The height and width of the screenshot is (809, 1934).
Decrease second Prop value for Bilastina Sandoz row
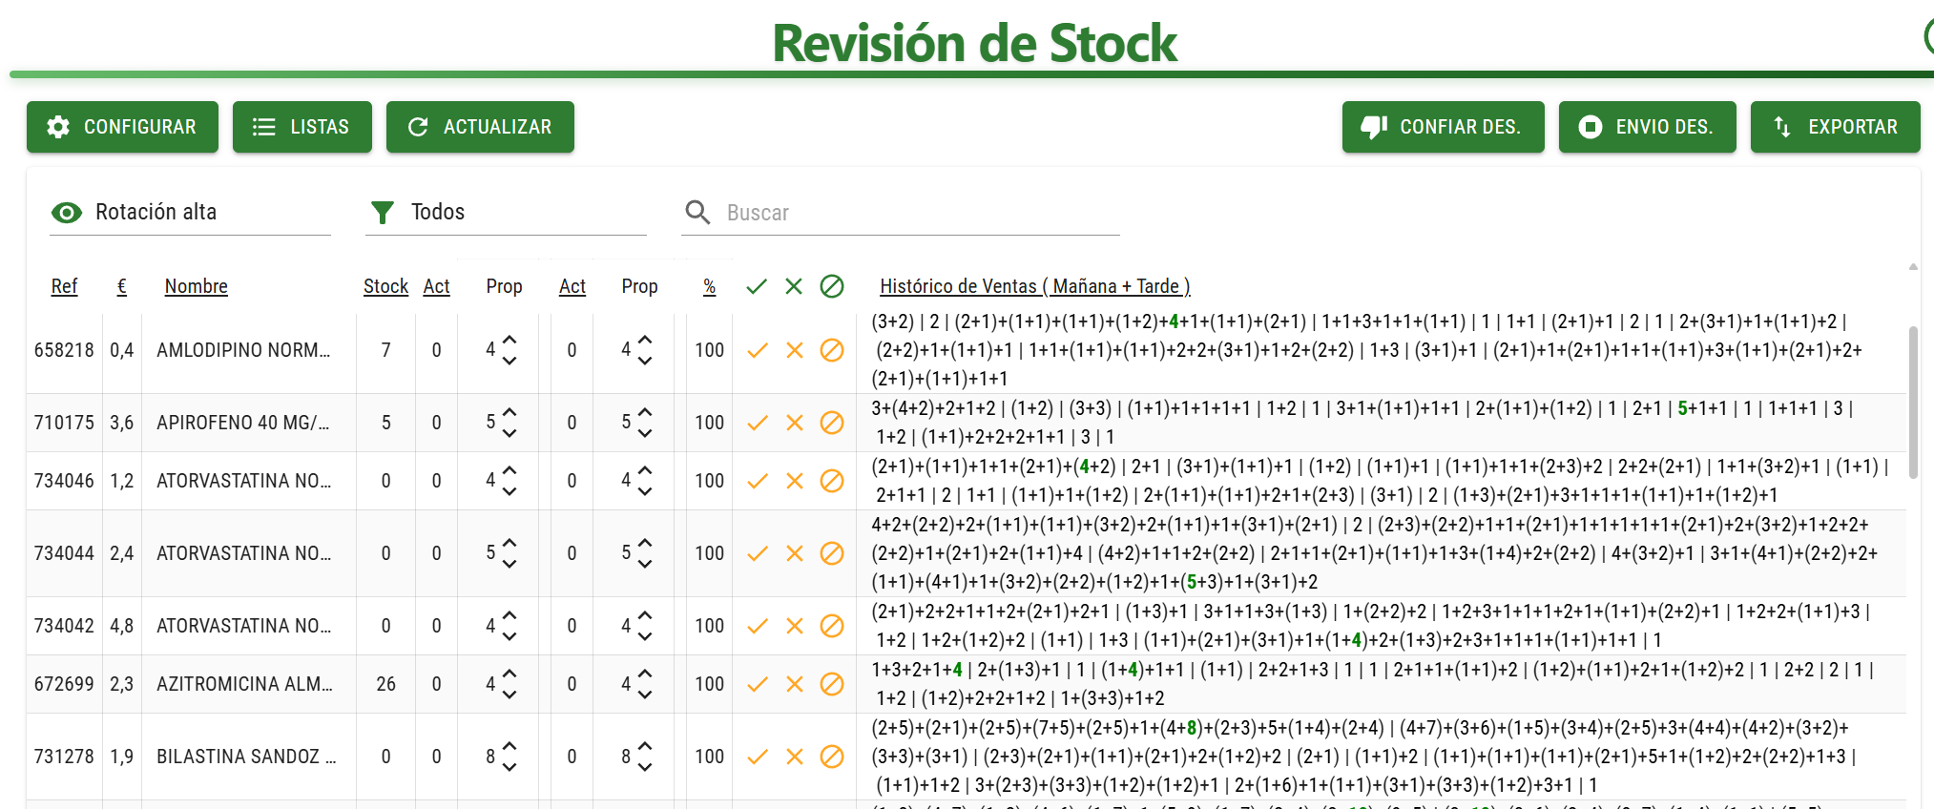point(645,767)
